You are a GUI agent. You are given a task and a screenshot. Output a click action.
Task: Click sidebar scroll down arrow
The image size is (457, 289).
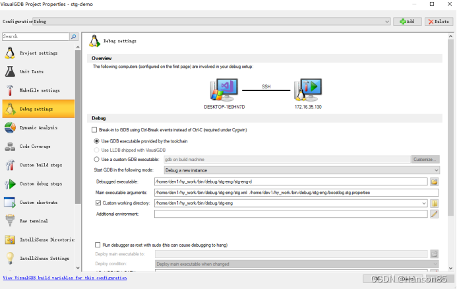78,268
